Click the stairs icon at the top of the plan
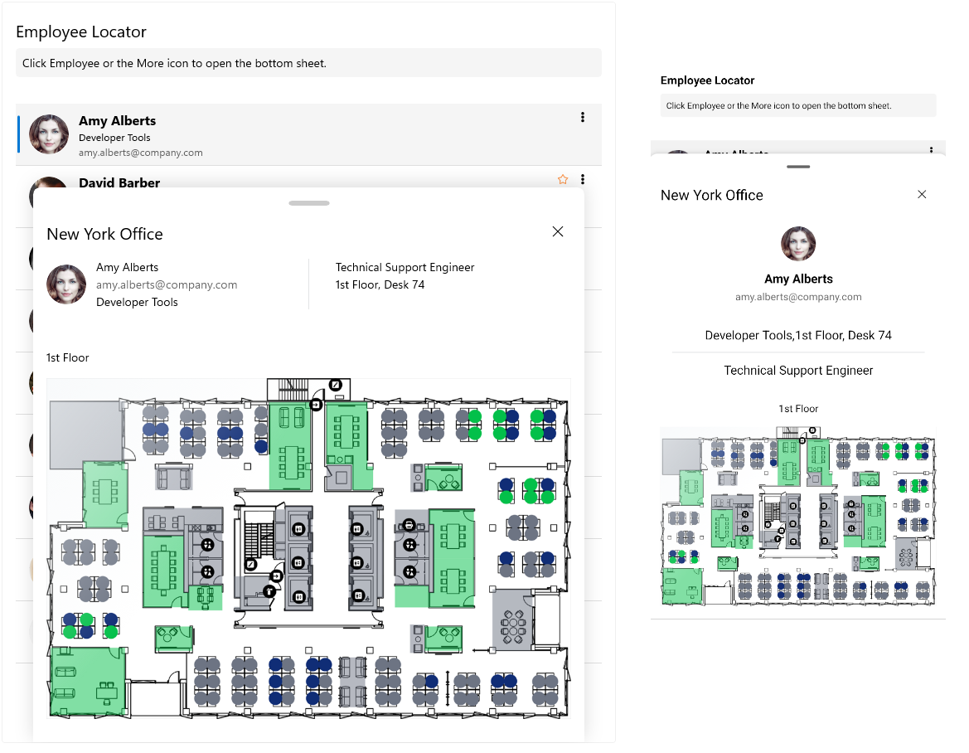 click(x=290, y=390)
